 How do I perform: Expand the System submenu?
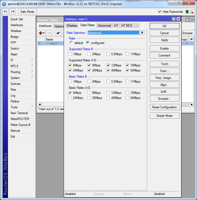coord(32,78)
